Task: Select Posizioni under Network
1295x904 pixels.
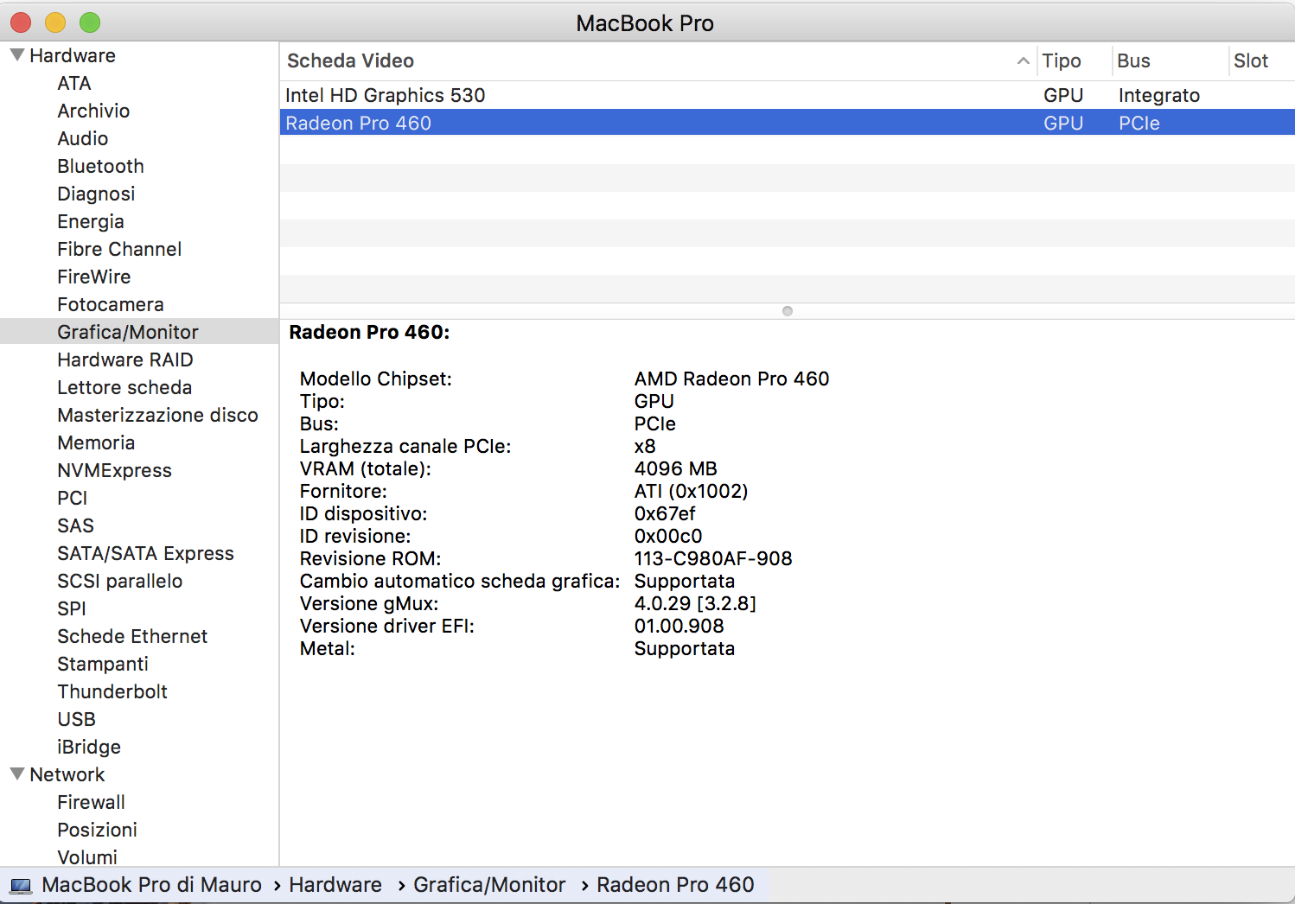Action: (x=98, y=830)
